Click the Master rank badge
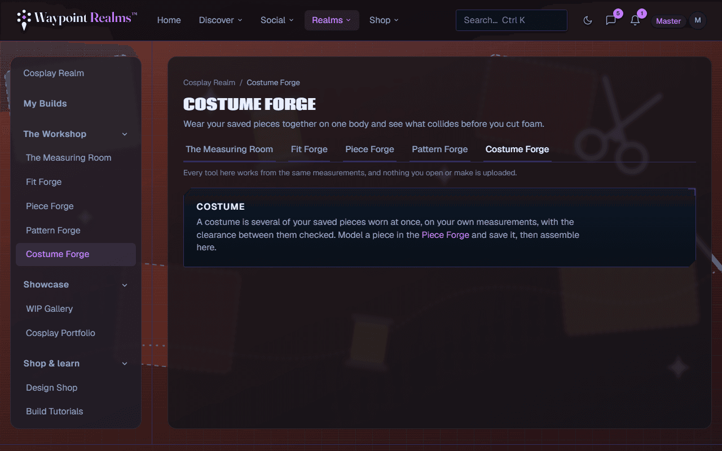This screenshot has width=722, height=451. [x=668, y=21]
